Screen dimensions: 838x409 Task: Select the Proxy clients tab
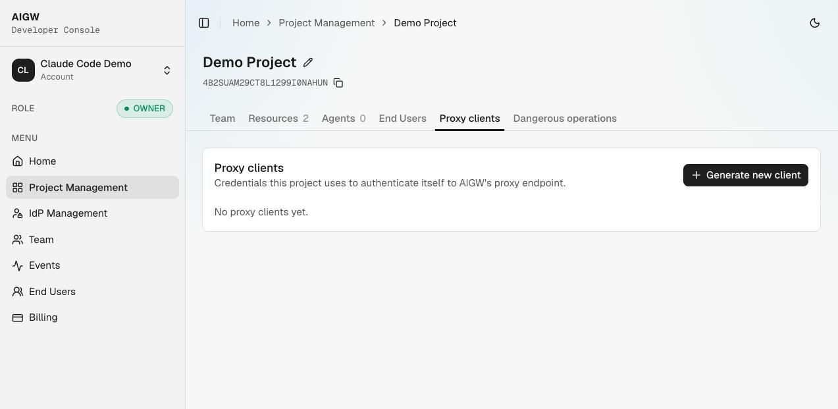click(469, 119)
